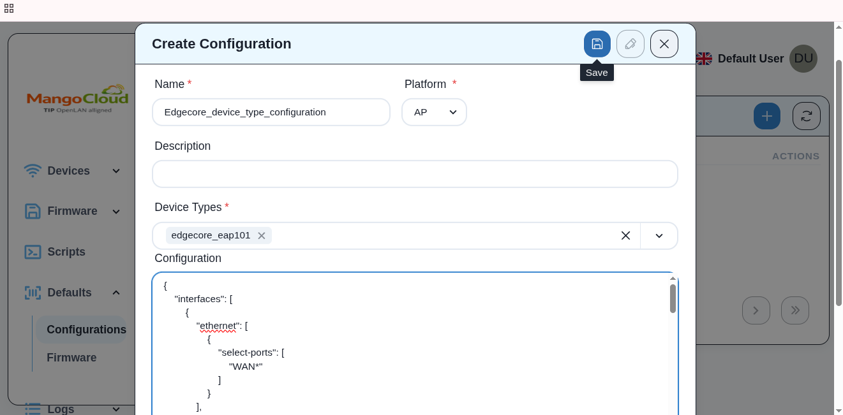Screen dimensions: 843x415
Task: Click Default User profile name
Action: [x=750, y=59]
